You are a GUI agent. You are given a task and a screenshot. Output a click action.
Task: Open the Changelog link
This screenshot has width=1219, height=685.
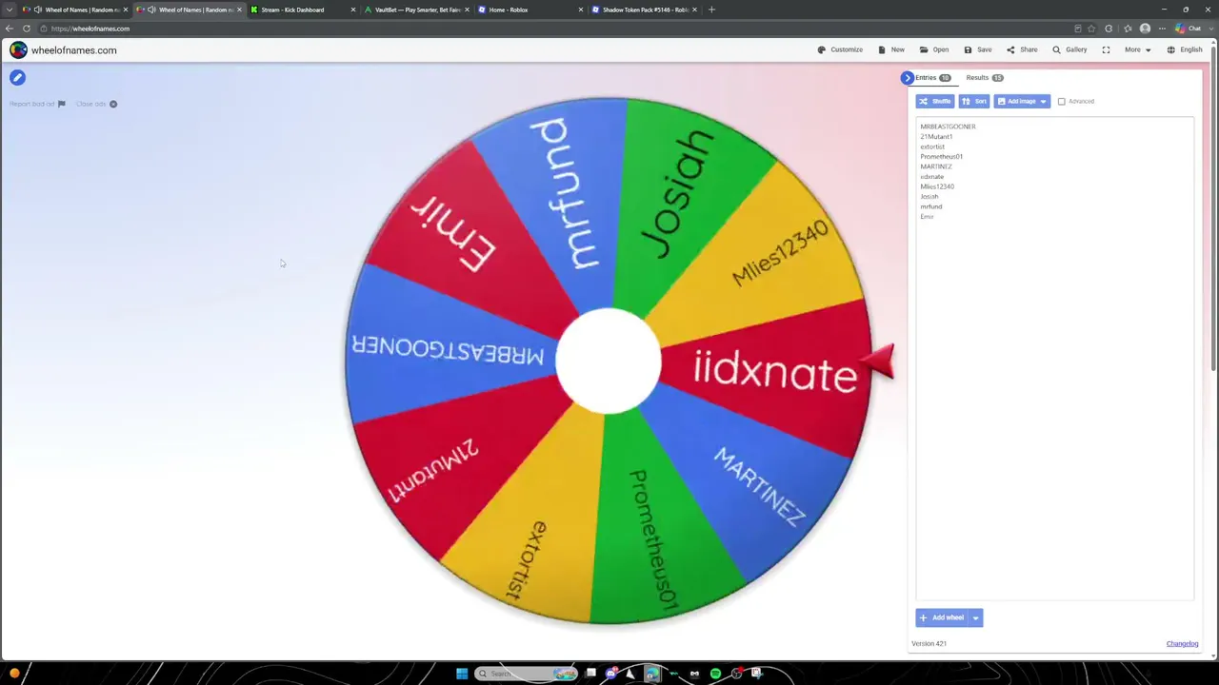1182,644
